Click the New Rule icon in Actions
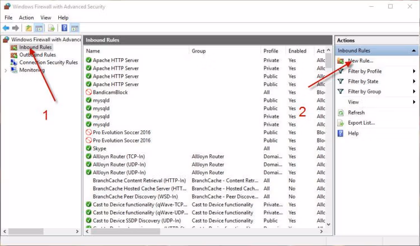 click(340, 61)
